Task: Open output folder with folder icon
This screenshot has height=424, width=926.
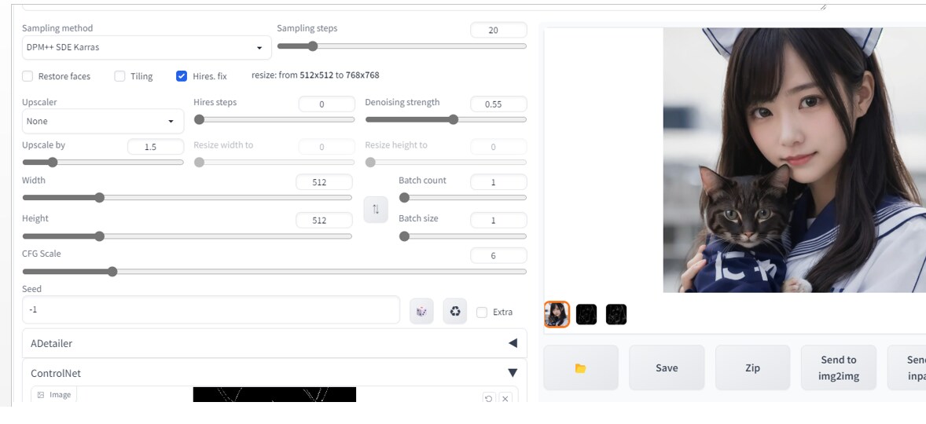Action: [581, 367]
